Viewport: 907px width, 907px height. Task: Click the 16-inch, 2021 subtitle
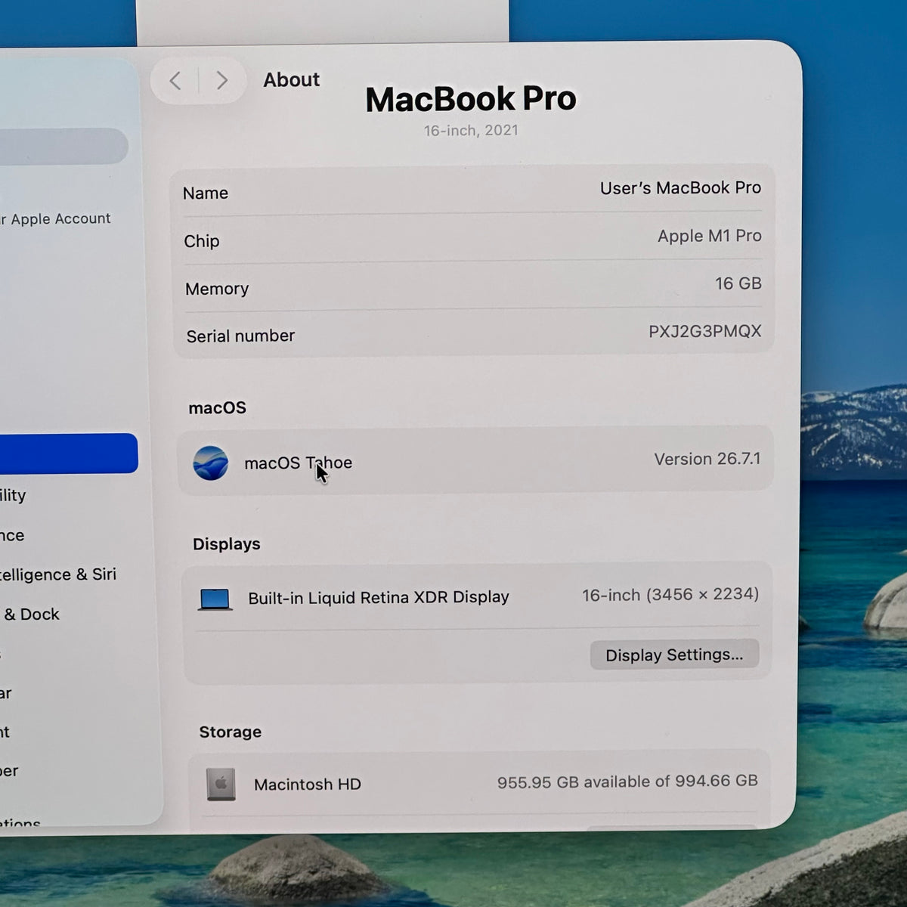[471, 130]
